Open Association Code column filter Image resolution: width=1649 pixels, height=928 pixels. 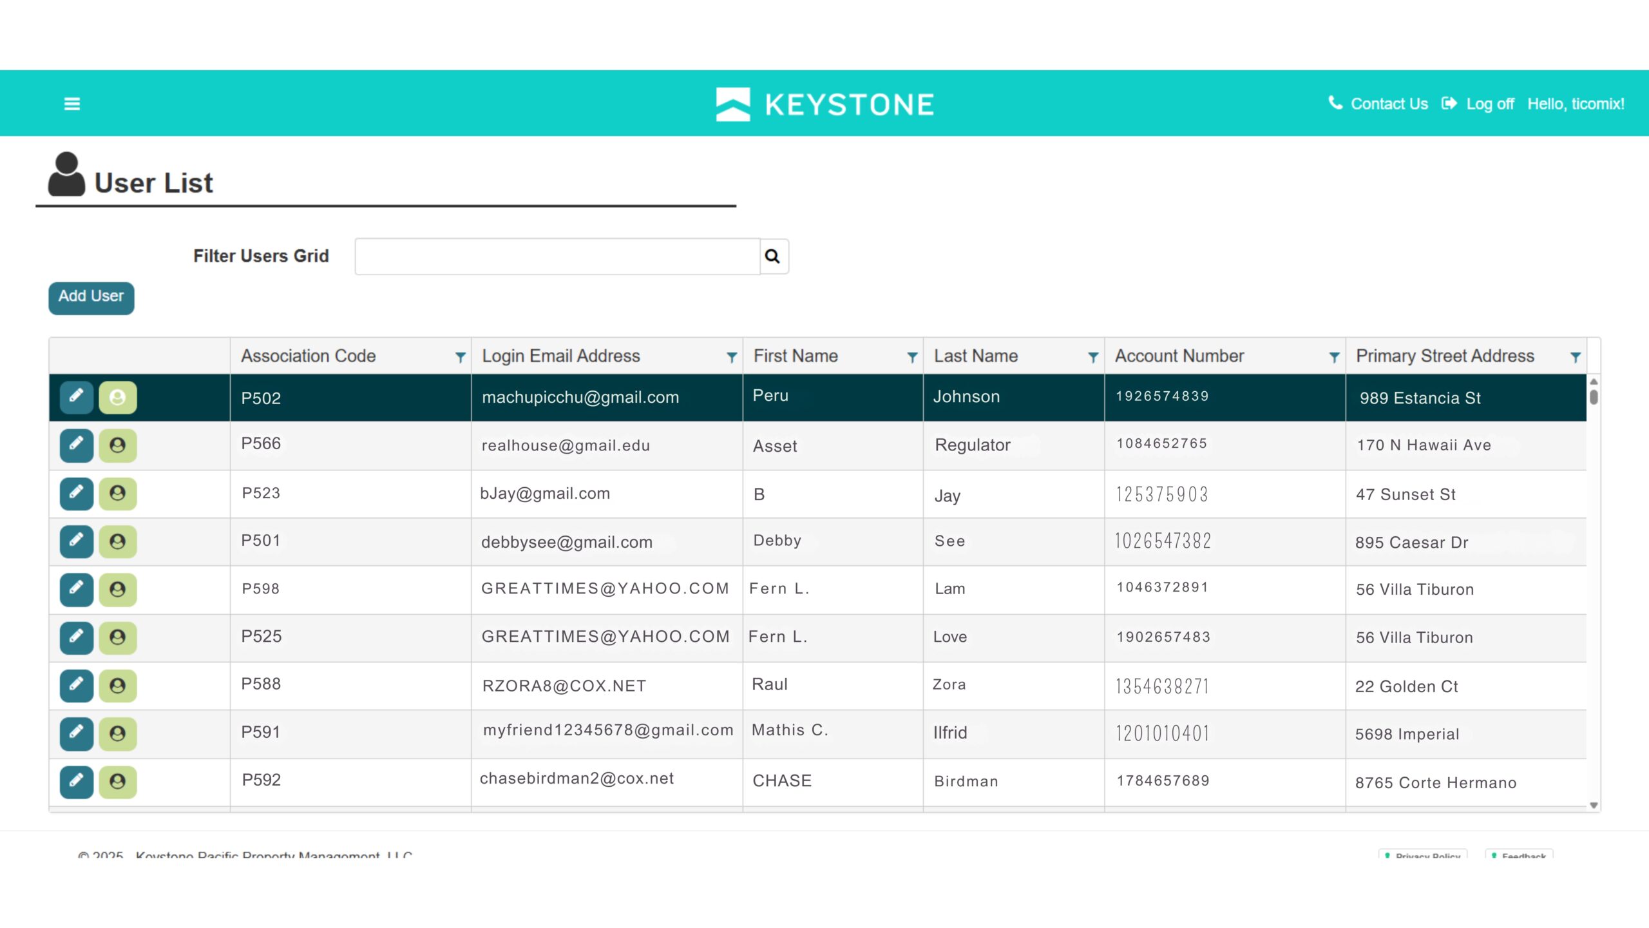coord(461,357)
